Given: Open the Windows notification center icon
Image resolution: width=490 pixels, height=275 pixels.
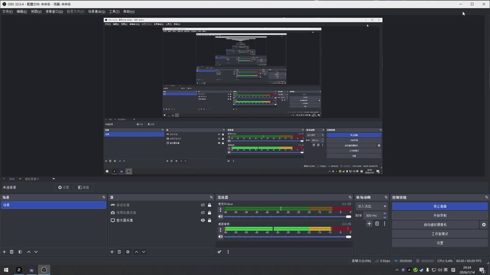Looking at the screenshot, I should [482, 270].
